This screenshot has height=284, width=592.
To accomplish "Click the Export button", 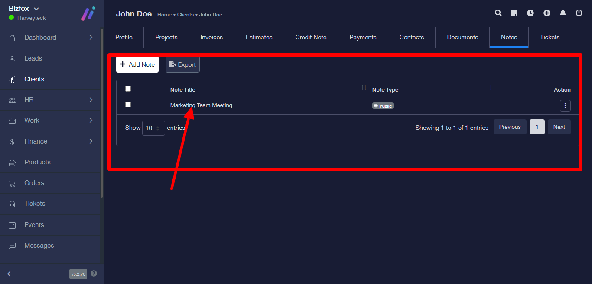I will (x=182, y=64).
